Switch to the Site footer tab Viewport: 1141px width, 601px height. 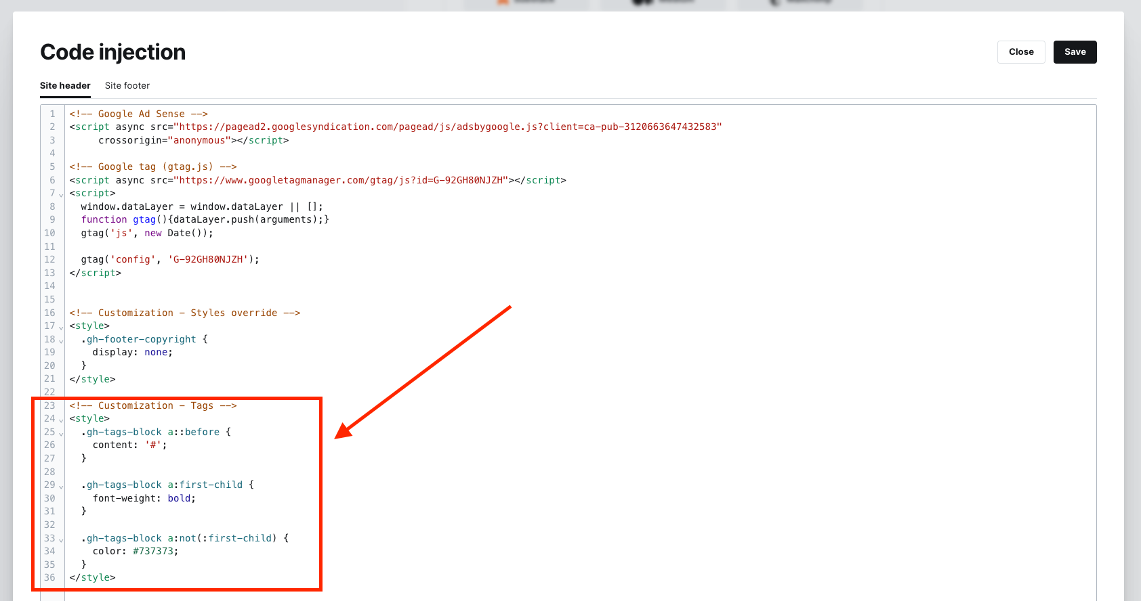(x=127, y=86)
